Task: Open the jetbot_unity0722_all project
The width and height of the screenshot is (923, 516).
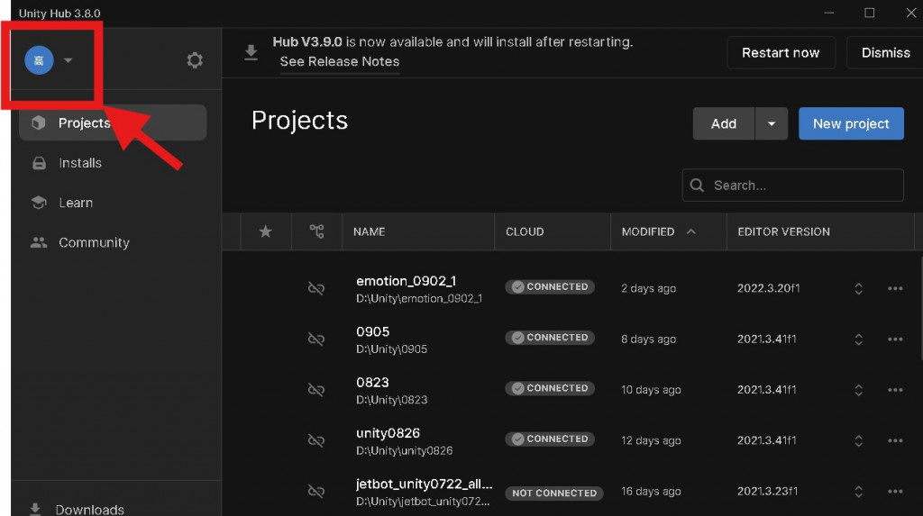Action: (x=424, y=484)
